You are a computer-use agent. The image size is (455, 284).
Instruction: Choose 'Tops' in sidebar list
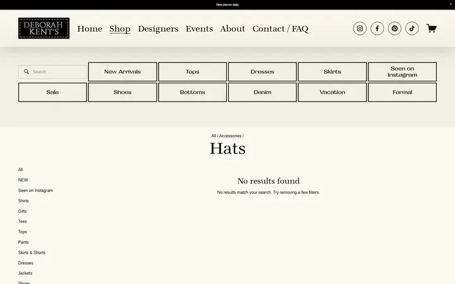pos(22,232)
